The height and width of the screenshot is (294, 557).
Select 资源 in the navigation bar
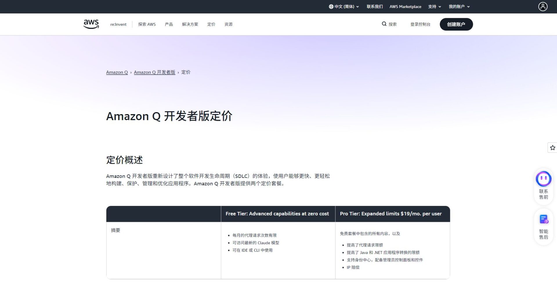tap(228, 24)
